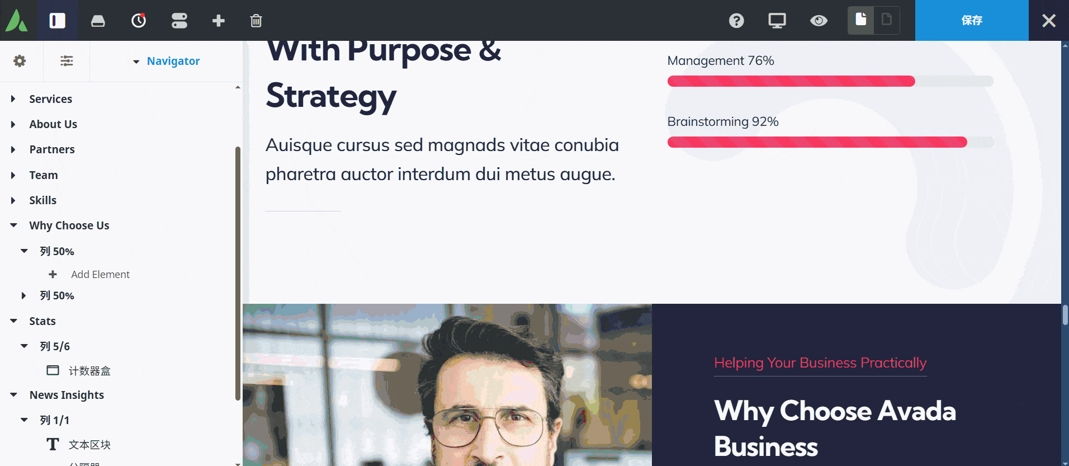
Task: Select the 计数器盒 counter box item
Action: point(89,371)
